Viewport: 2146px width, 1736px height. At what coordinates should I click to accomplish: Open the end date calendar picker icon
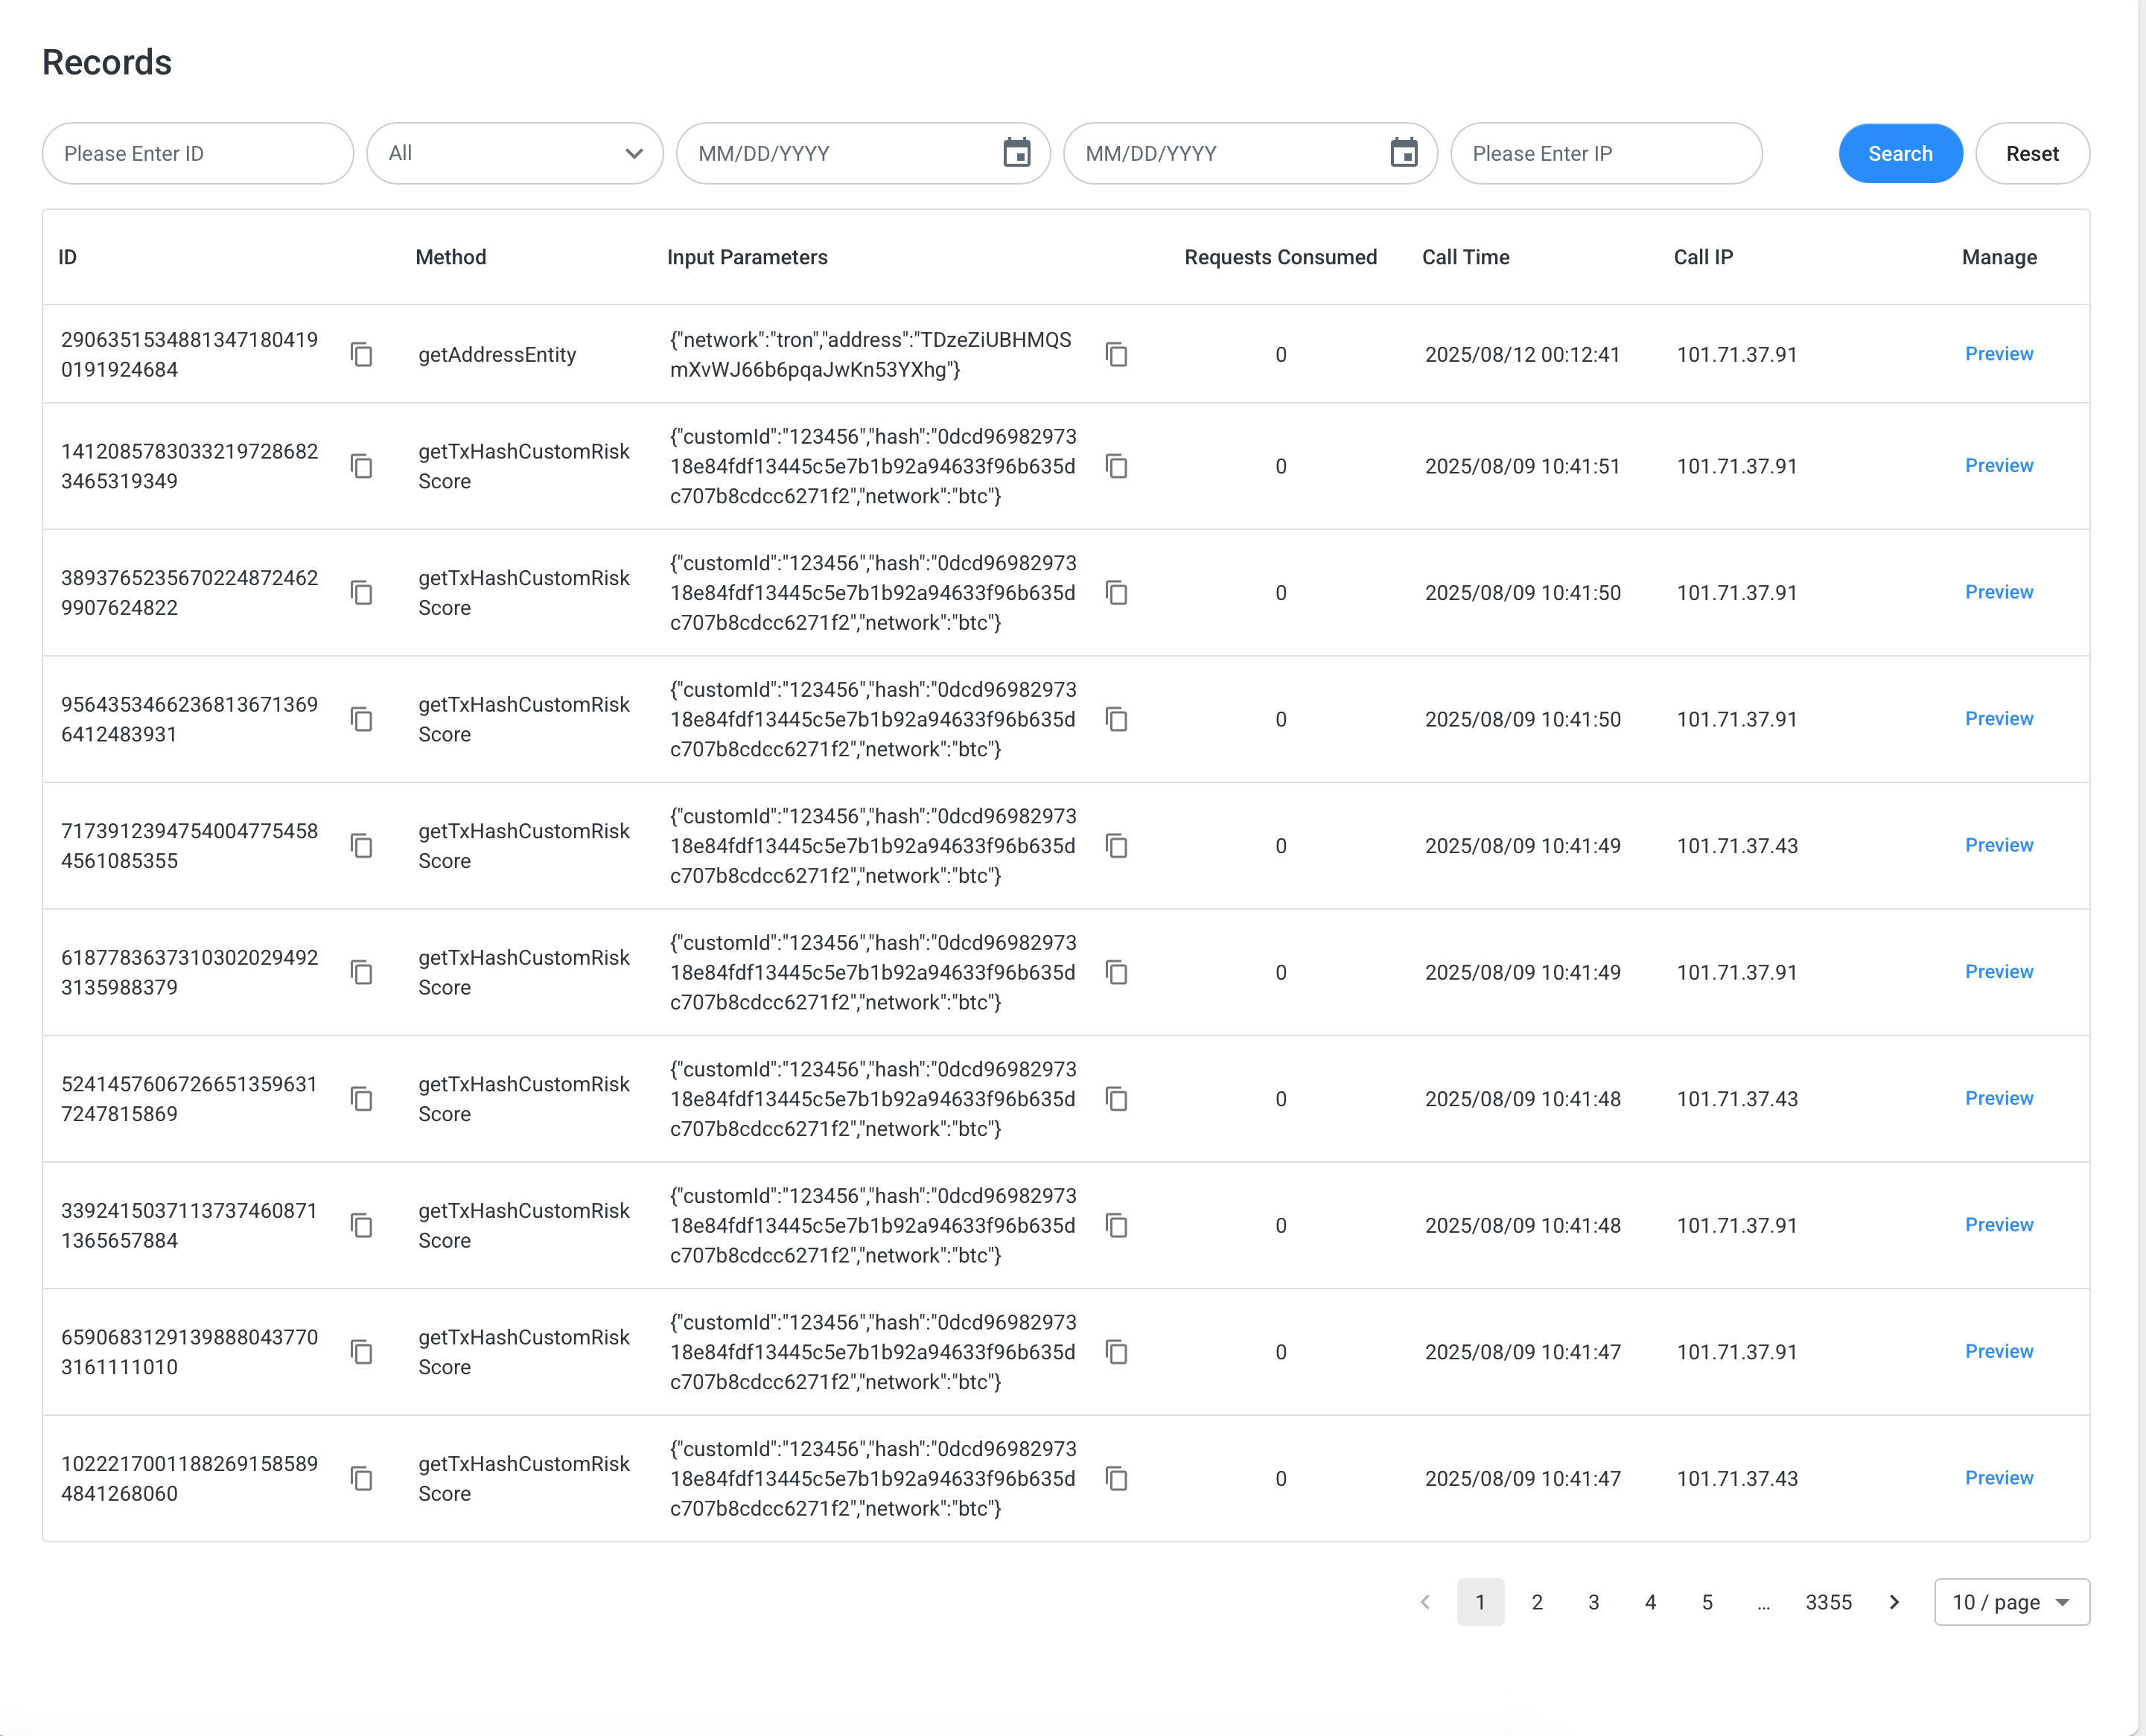pos(1403,153)
